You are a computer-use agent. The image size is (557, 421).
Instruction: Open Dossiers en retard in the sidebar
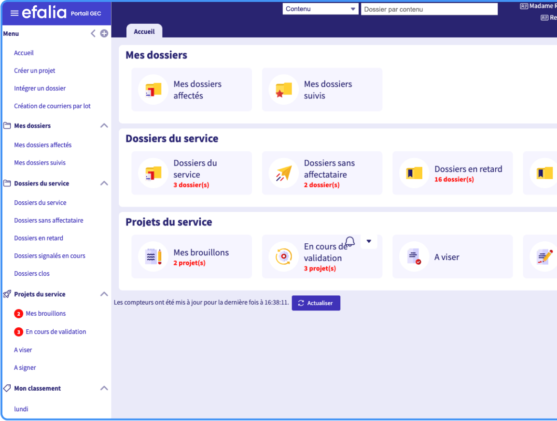[39, 238]
